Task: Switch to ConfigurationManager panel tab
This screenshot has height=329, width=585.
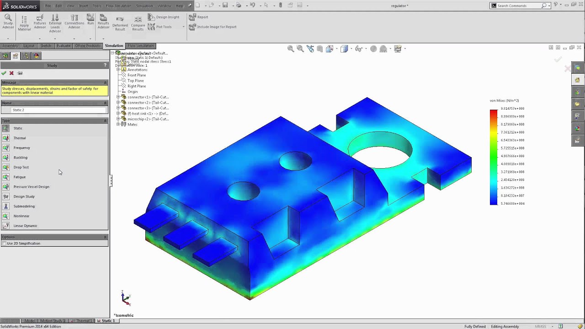Action: (26, 56)
